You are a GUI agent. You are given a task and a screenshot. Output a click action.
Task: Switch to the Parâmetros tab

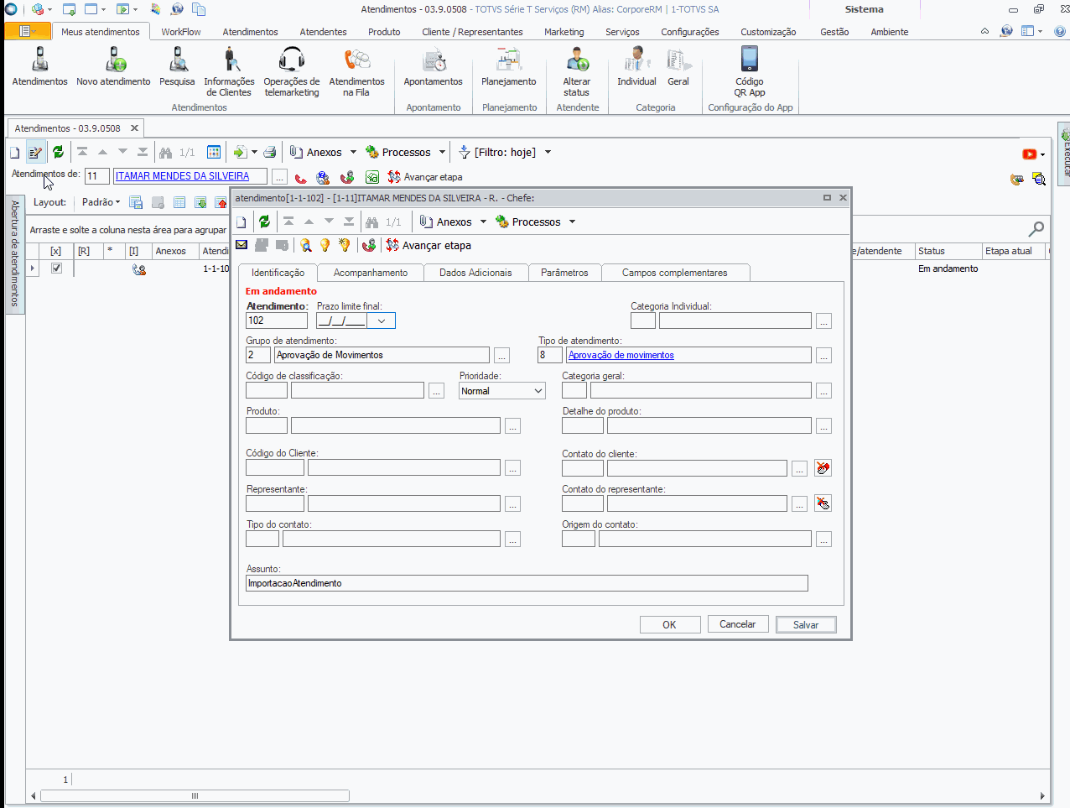pos(564,273)
